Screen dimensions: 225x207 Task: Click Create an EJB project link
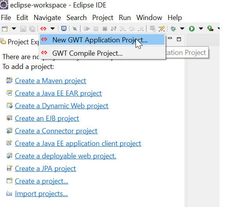click(x=47, y=118)
